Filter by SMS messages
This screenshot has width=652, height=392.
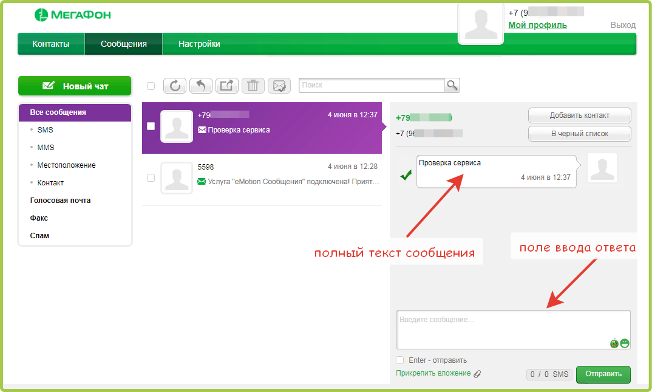coord(45,130)
